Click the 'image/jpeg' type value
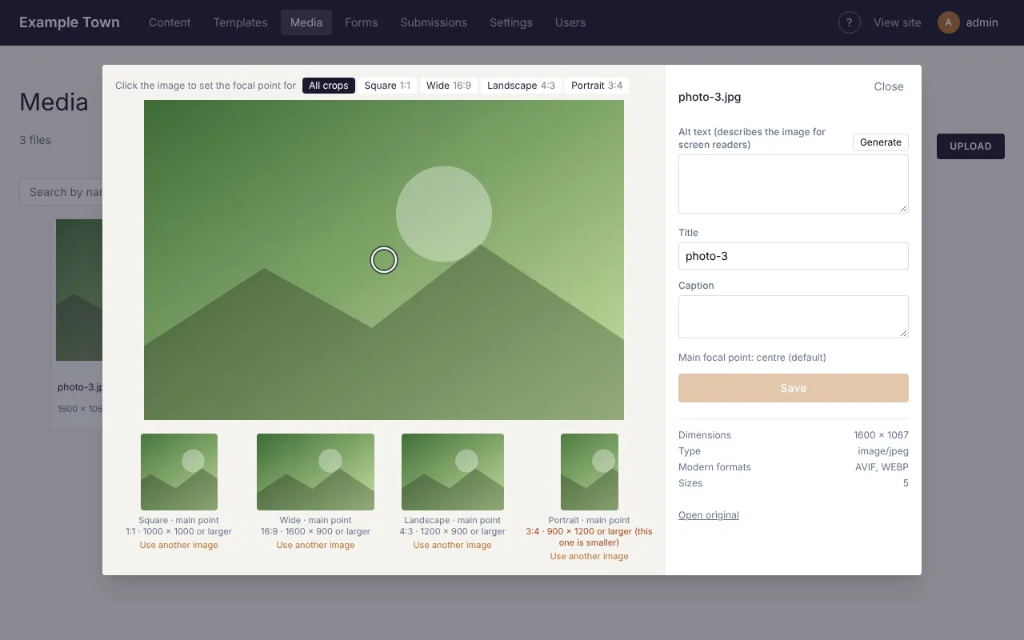 [x=883, y=451]
